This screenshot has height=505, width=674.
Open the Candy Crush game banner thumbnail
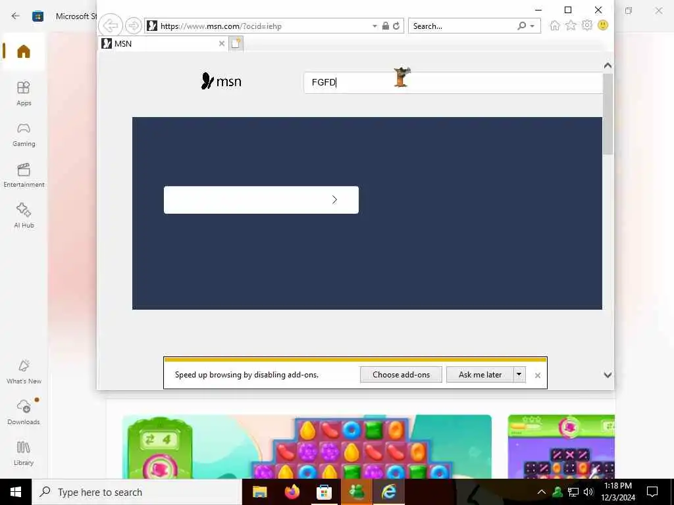[x=307, y=446]
